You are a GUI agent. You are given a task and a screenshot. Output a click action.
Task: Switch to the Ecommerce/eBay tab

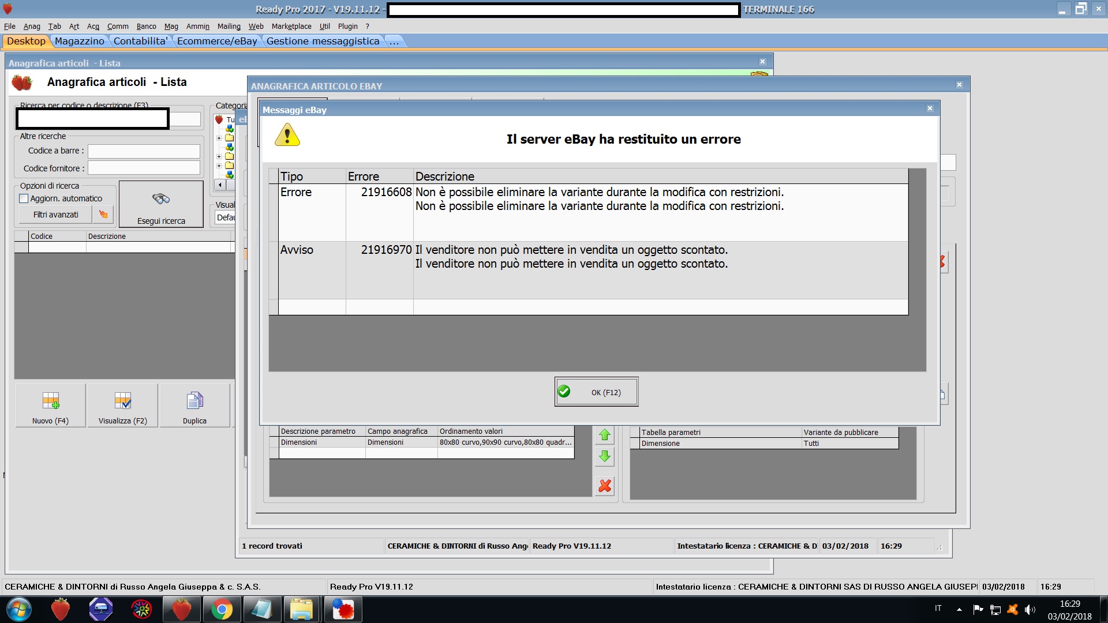pos(217,41)
